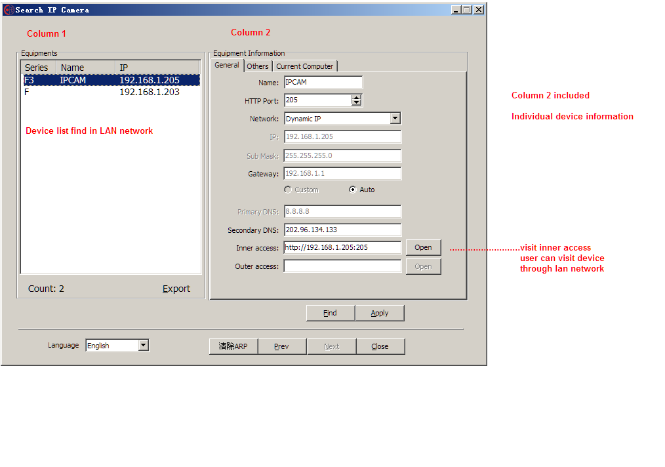This screenshot has width=665, height=467.
Task: Open the inner access URL
Action: pyautogui.click(x=423, y=247)
